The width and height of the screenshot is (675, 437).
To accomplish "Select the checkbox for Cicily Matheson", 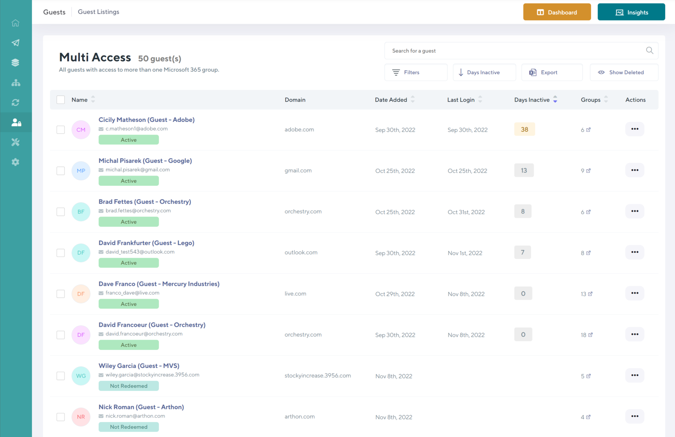I will [x=60, y=130].
